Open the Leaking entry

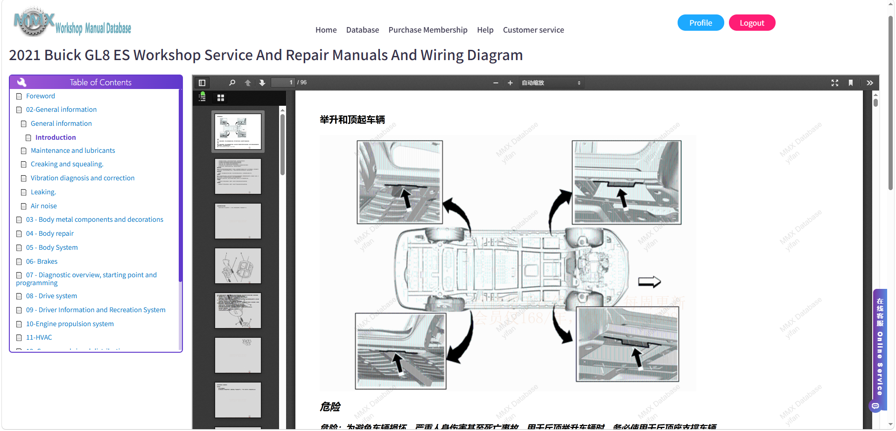tap(43, 192)
